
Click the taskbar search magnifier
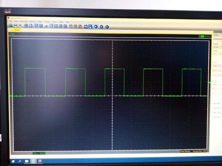(x=20, y=161)
